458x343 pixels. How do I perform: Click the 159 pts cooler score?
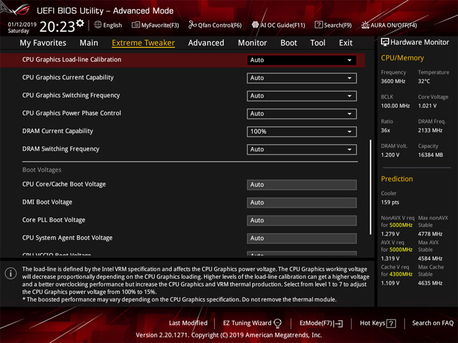pyautogui.click(x=390, y=203)
